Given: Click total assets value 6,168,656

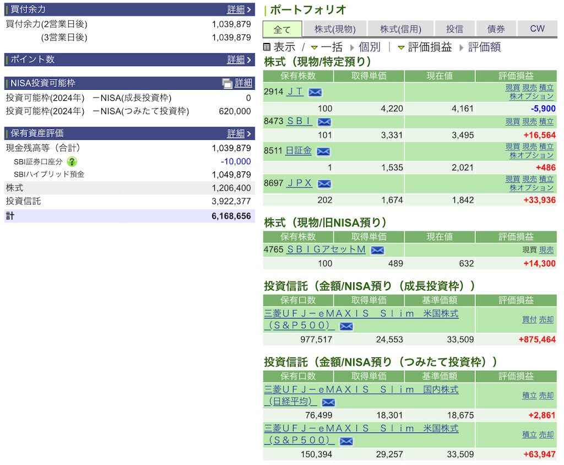Looking at the screenshot, I should coord(231,216).
